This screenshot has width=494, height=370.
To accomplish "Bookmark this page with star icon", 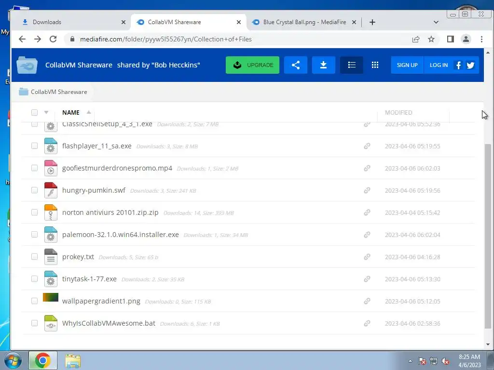I will (431, 39).
